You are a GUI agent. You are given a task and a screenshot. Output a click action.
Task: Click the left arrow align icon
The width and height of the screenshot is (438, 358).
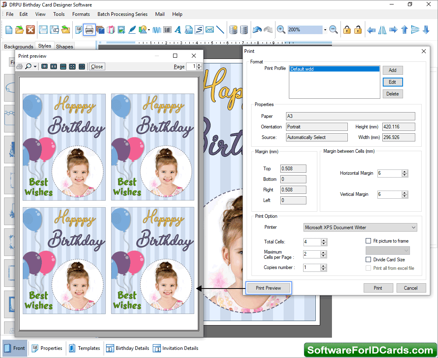coord(371,30)
